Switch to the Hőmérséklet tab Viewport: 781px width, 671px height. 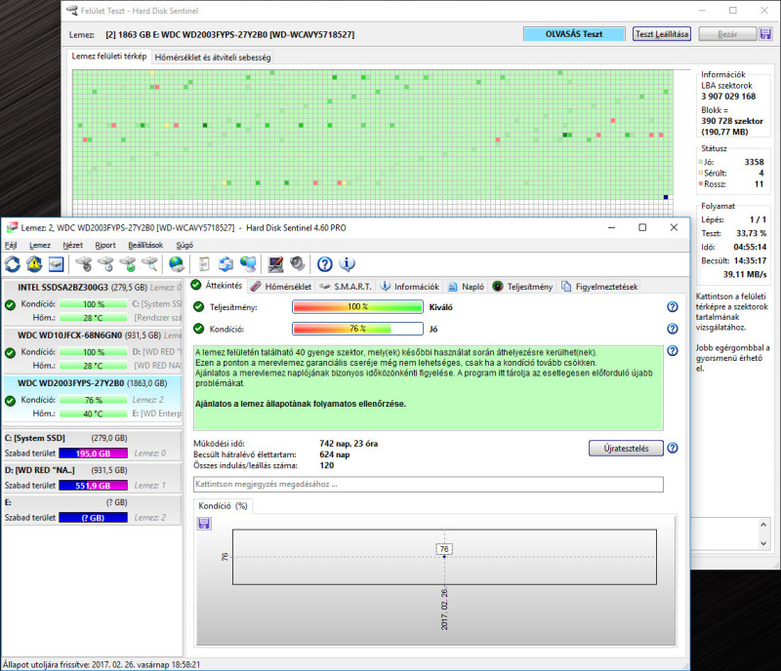(x=281, y=287)
